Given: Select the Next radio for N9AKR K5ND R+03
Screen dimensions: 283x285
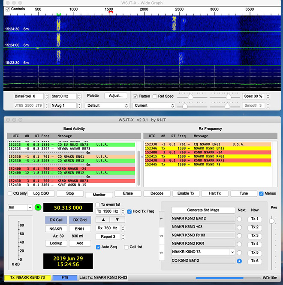Looking at the screenshot, I should pyautogui.click(x=239, y=236).
